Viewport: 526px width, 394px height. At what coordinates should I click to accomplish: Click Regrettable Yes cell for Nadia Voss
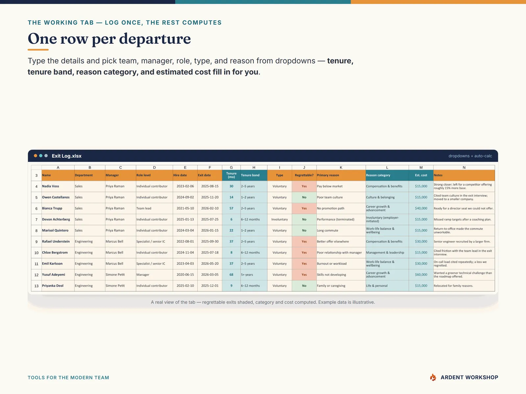pos(304,186)
